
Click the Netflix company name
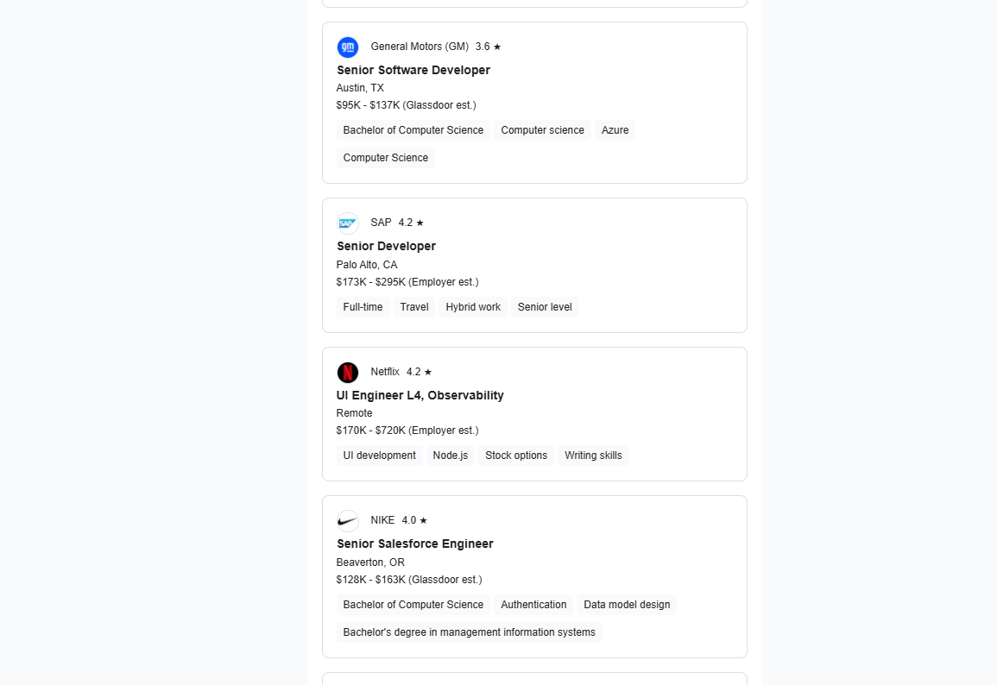pos(385,372)
